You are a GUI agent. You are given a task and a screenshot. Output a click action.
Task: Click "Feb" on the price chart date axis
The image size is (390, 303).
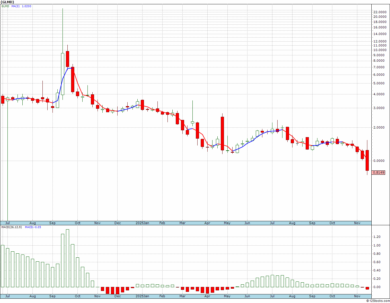click(162, 223)
